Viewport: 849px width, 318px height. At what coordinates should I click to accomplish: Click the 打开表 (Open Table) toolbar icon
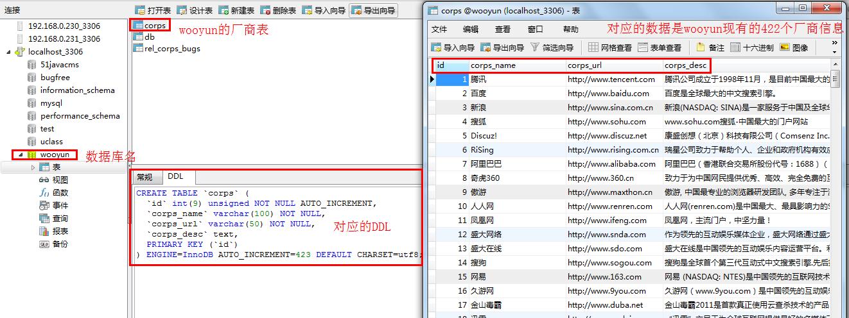coord(153,10)
